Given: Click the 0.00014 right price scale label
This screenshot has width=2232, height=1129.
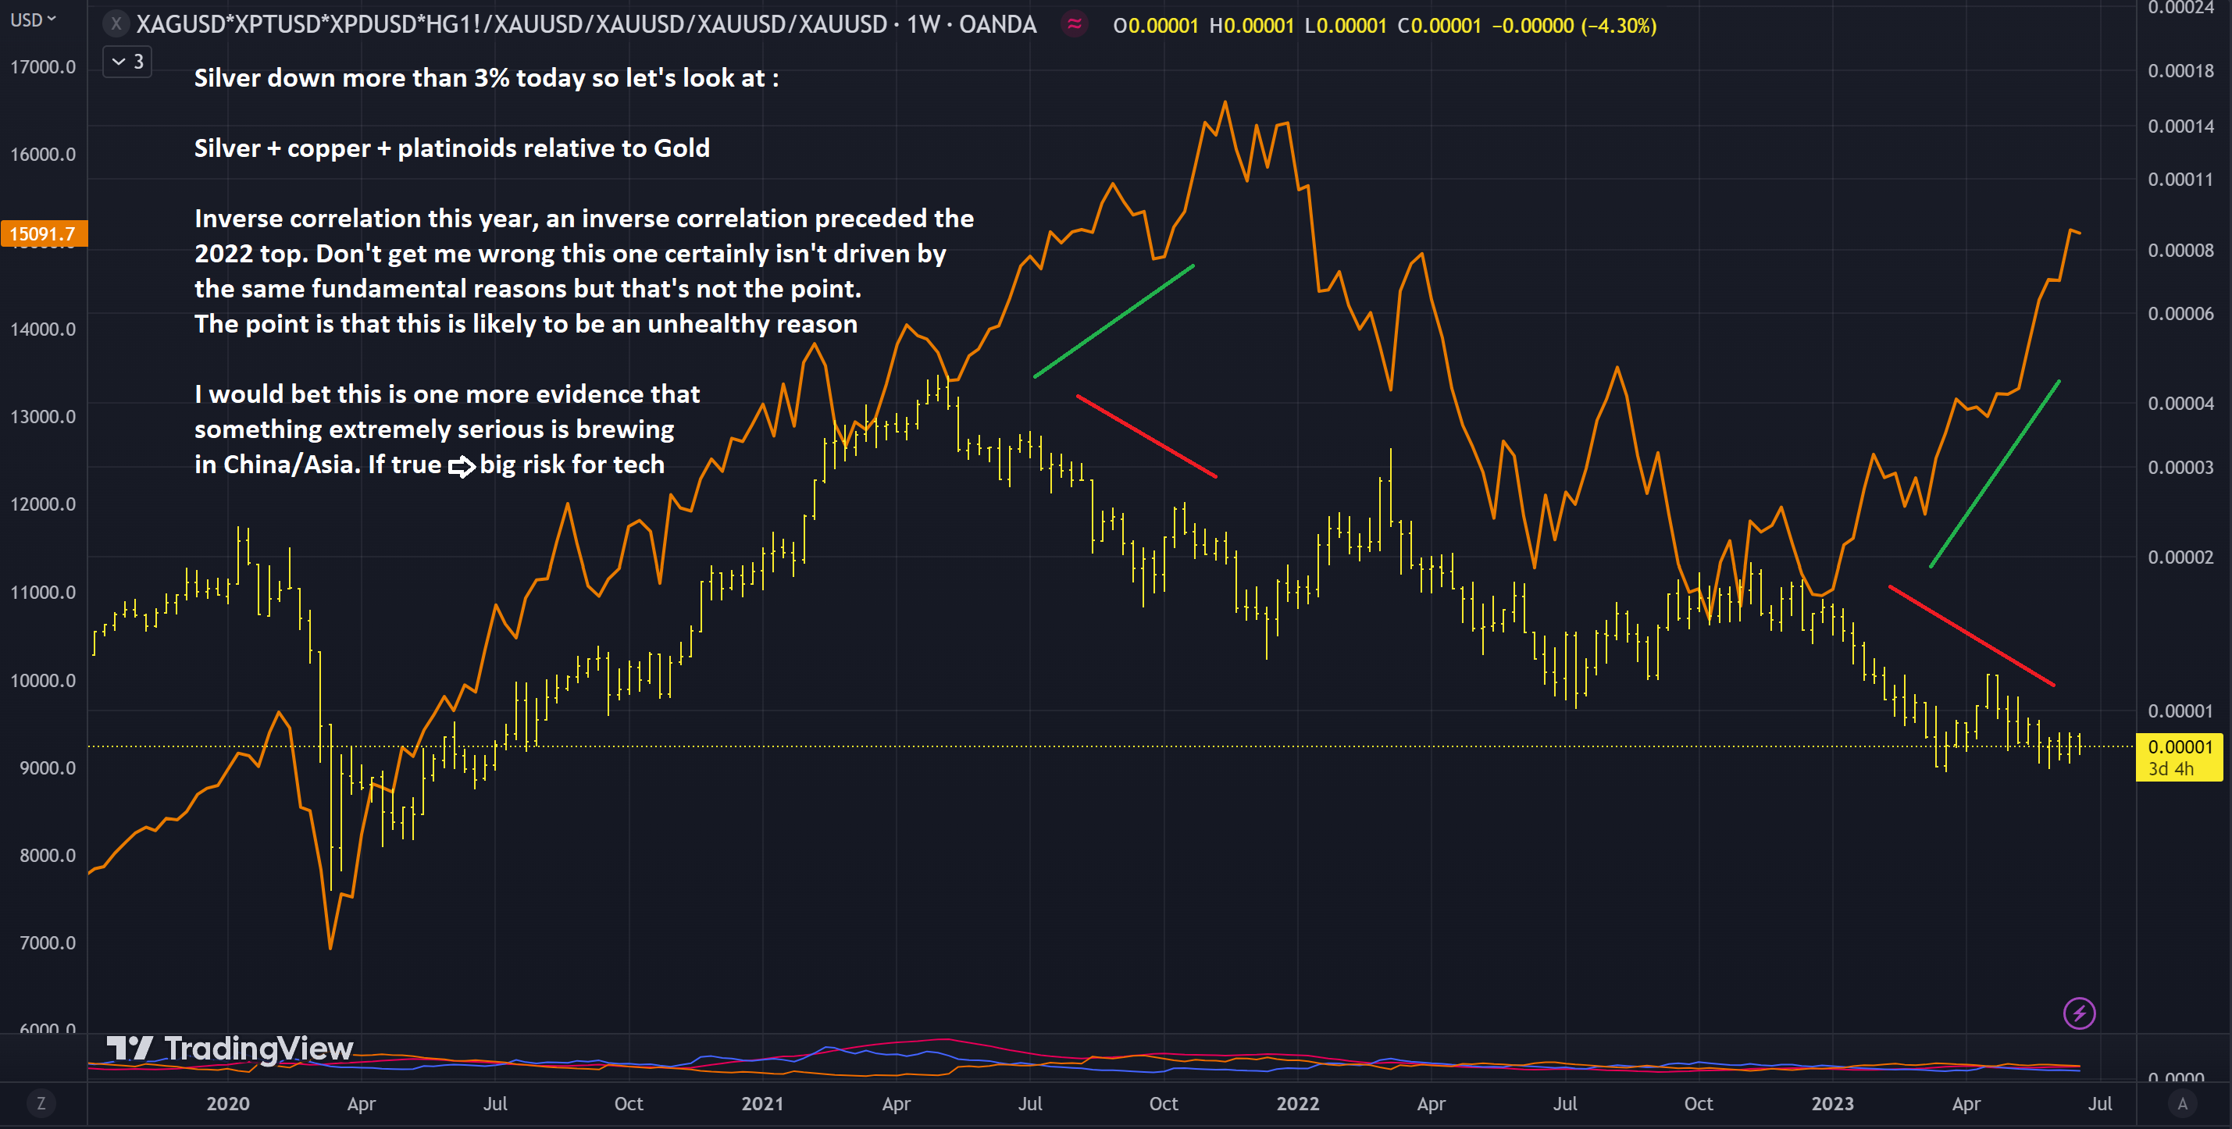Looking at the screenshot, I should click(x=2180, y=126).
